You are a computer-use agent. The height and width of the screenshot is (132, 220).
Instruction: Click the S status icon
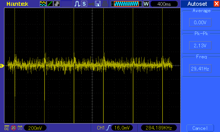point(84,4)
